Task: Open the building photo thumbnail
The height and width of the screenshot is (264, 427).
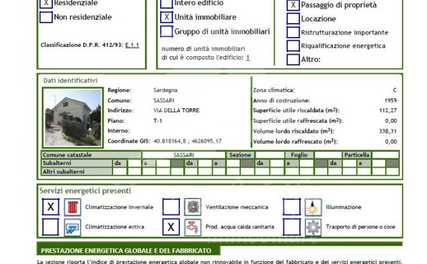Action: coord(71,117)
